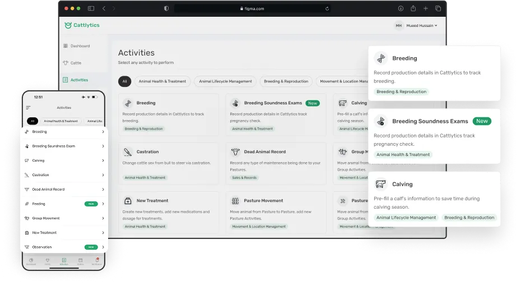Select the Activities sidebar icon
This screenshot has height=285, width=521.
[x=65, y=80]
